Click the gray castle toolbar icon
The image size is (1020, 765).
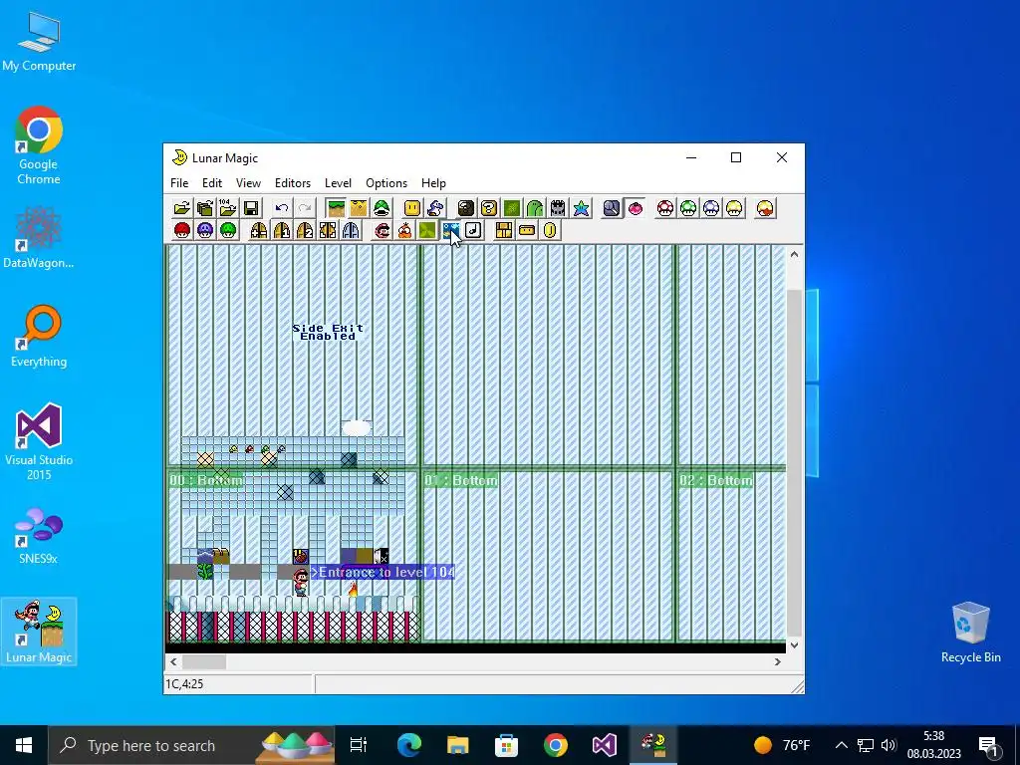click(x=558, y=208)
